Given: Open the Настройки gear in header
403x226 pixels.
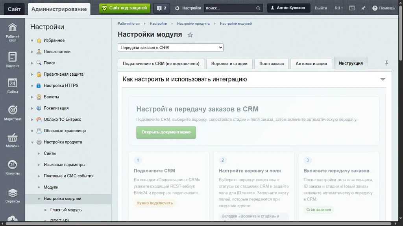Looking at the screenshot, I should 188,8.
